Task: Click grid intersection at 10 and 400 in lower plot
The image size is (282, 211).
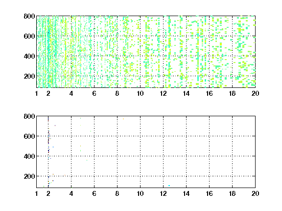Action: pos(141,156)
